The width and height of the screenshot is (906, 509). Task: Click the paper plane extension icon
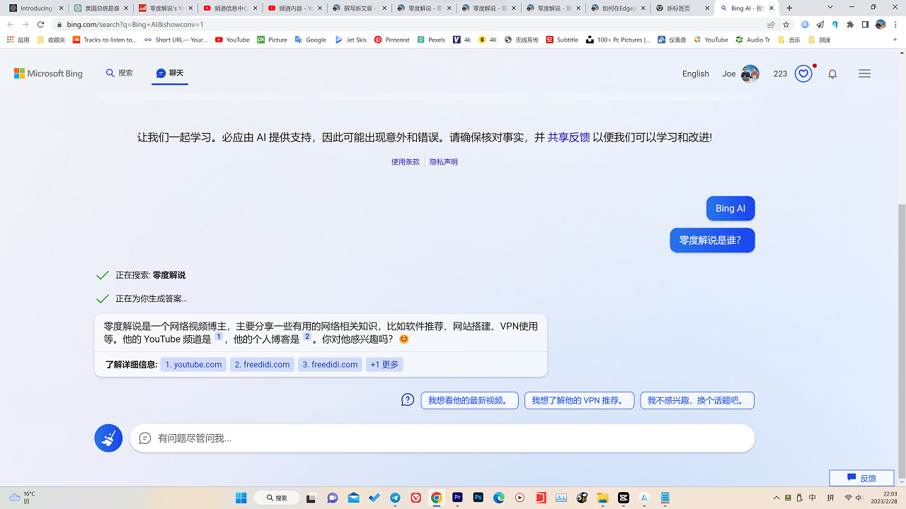[x=820, y=24]
